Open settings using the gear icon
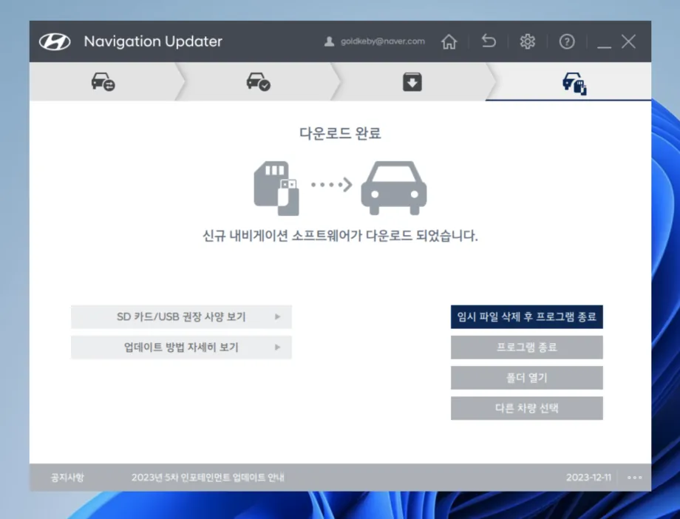The width and height of the screenshot is (680, 519). point(527,41)
